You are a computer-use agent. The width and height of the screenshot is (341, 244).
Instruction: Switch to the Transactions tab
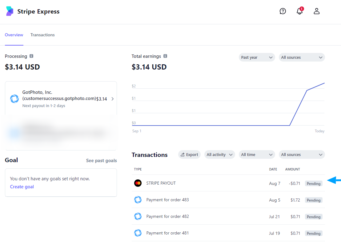pos(42,35)
